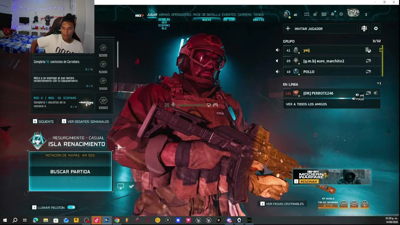
Task: Mute POLLO's voice speaker icon
Action: (277, 72)
